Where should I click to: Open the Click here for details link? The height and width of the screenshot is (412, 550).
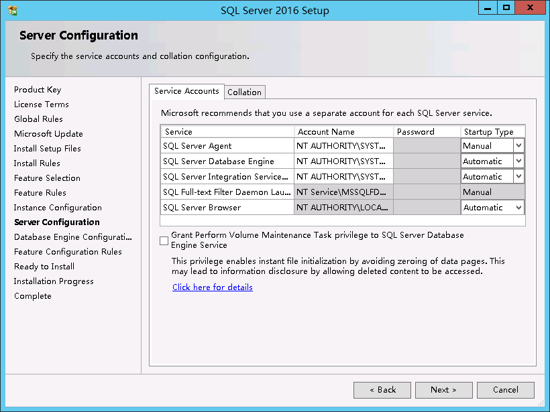(213, 287)
